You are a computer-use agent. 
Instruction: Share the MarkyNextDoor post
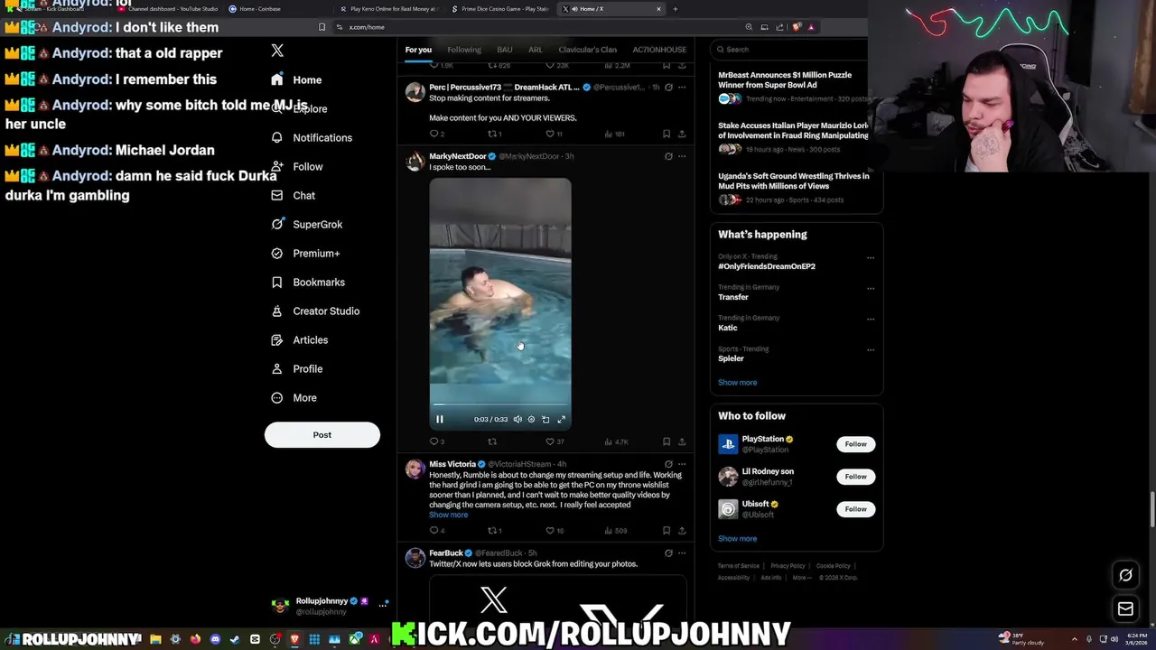coord(682,441)
